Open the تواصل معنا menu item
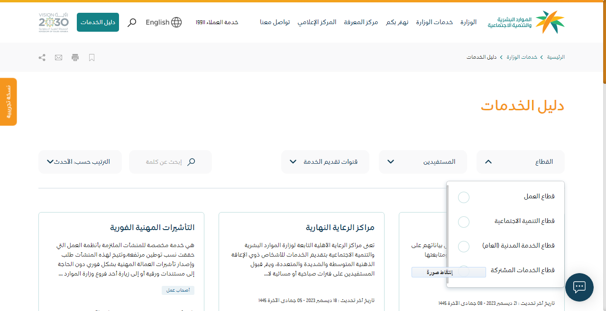This screenshot has height=311, width=606. point(275,22)
